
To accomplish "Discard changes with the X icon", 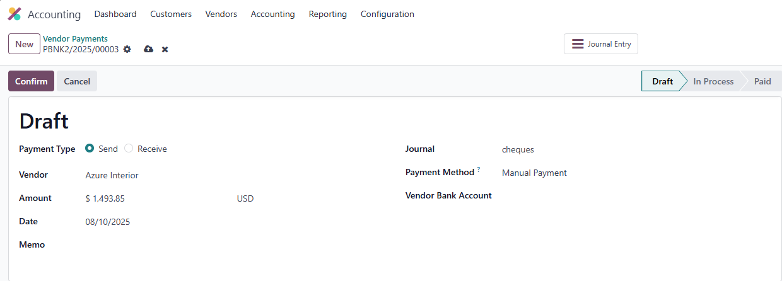I will [x=165, y=49].
